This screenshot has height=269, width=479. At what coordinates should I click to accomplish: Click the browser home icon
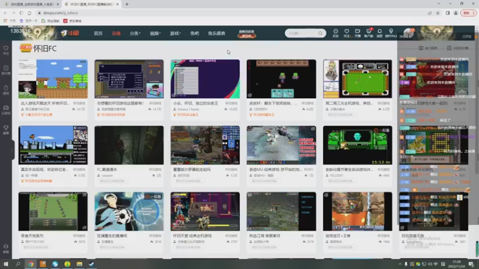point(29,13)
